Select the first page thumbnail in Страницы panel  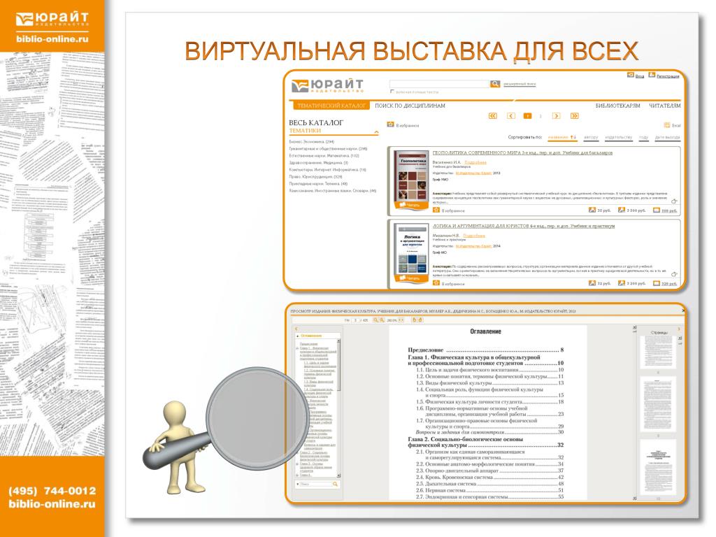[x=657, y=353]
